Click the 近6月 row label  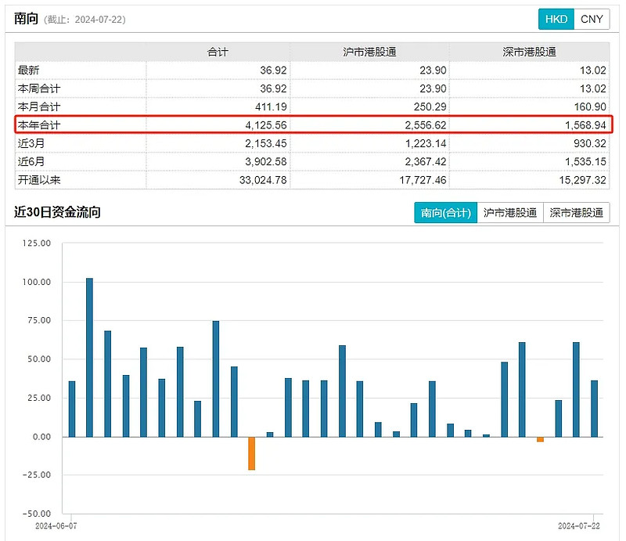click(31, 162)
